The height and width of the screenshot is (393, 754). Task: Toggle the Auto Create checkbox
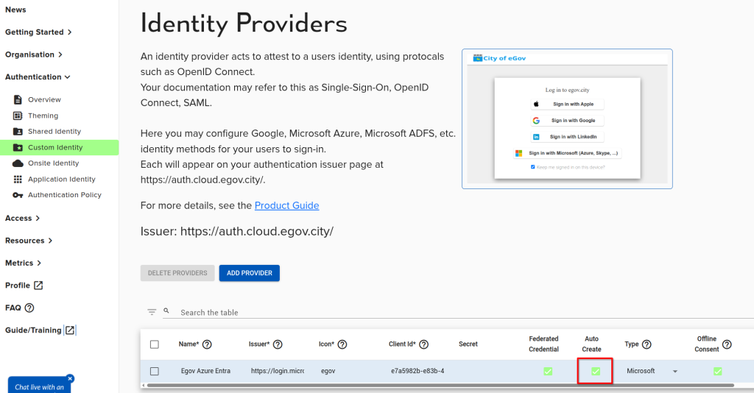(x=595, y=371)
